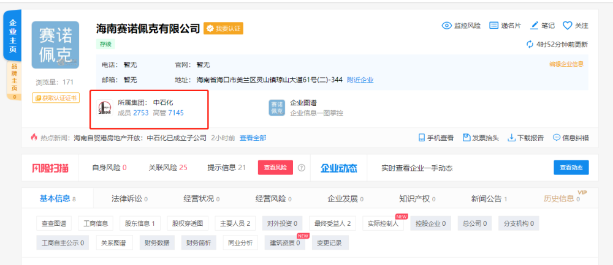This screenshot has width=613, height=265.
Task: Click the 中石化 group name
Action: tap(163, 103)
